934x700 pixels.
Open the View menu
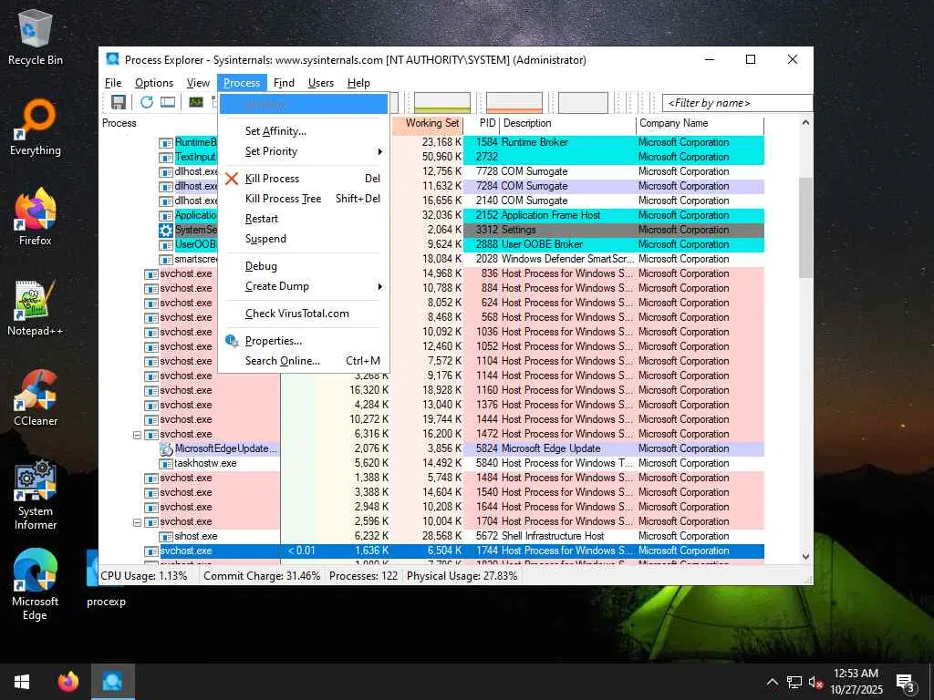pyautogui.click(x=198, y=83)
